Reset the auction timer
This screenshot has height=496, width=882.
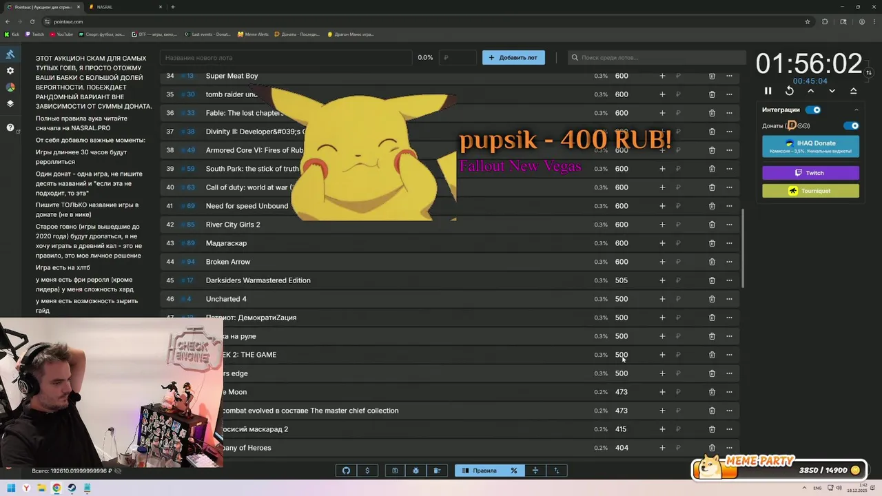[x=790, y=91]
